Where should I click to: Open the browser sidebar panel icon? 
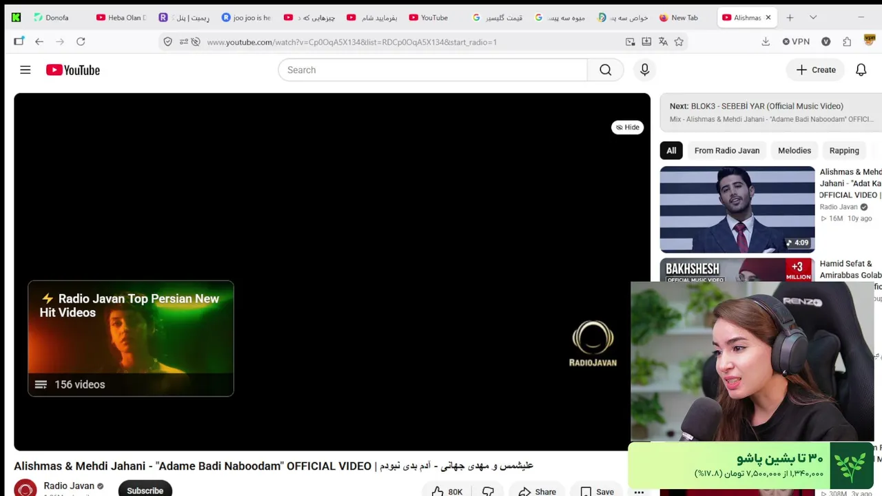coord(19,42)
